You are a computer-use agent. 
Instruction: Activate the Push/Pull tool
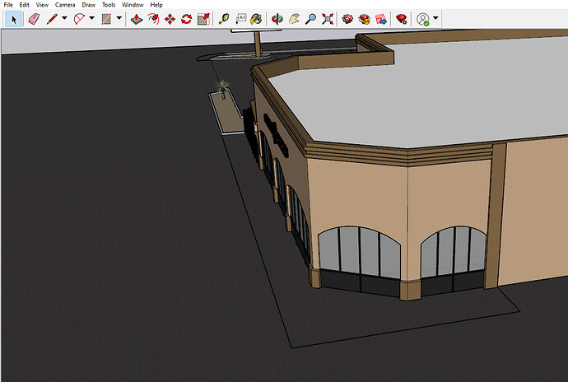point(137,19)
